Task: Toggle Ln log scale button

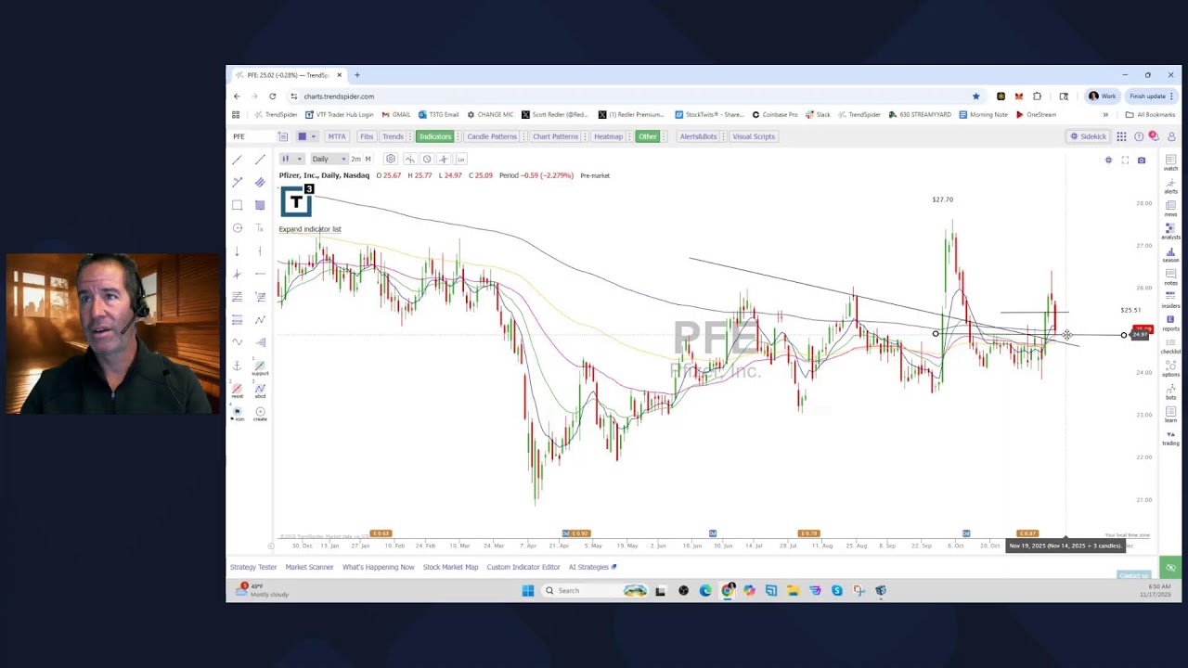Action: click(460, 159)
